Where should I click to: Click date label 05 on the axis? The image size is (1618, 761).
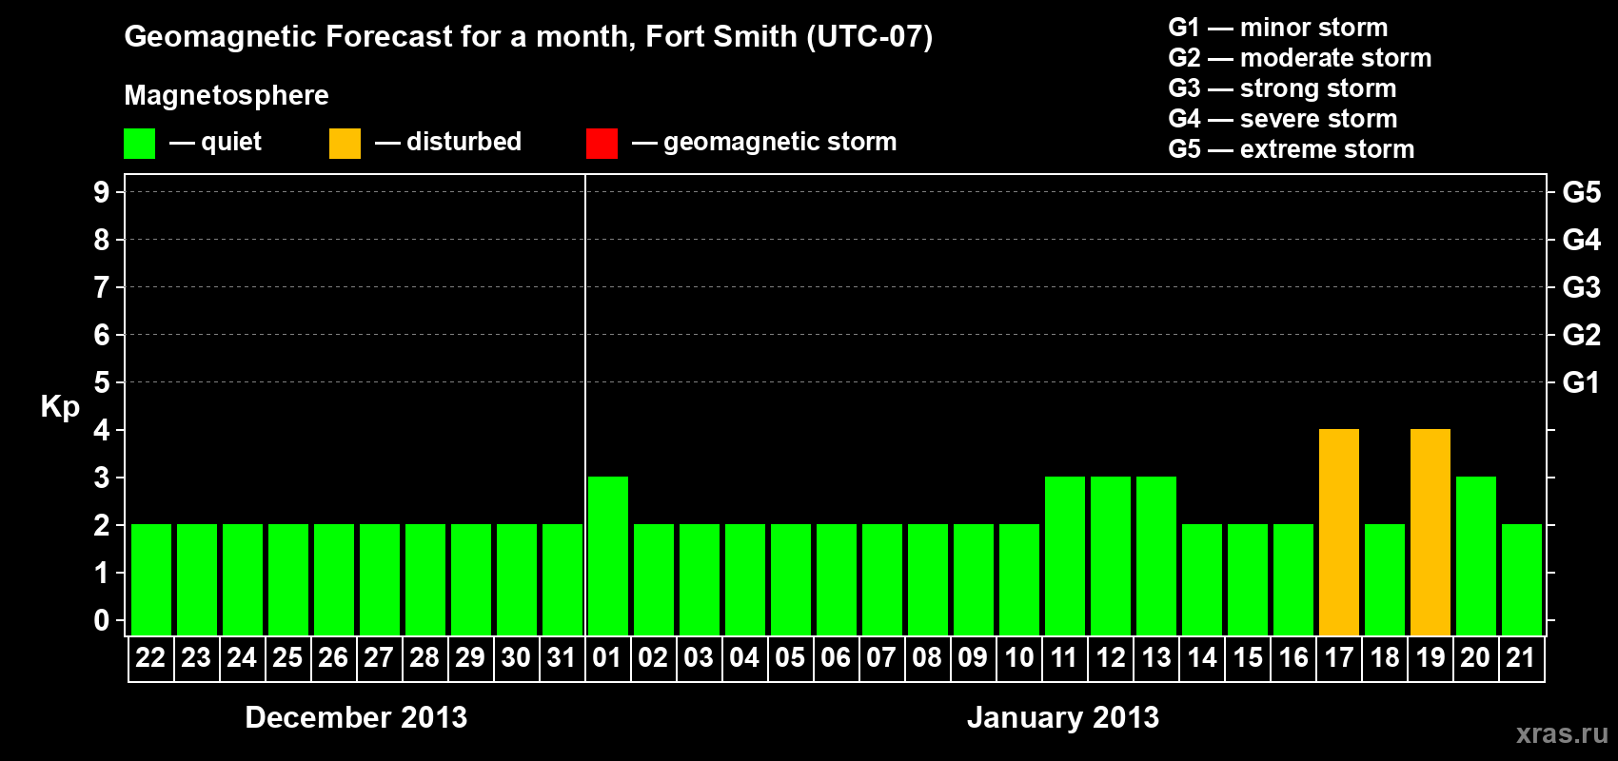point(790,657)
